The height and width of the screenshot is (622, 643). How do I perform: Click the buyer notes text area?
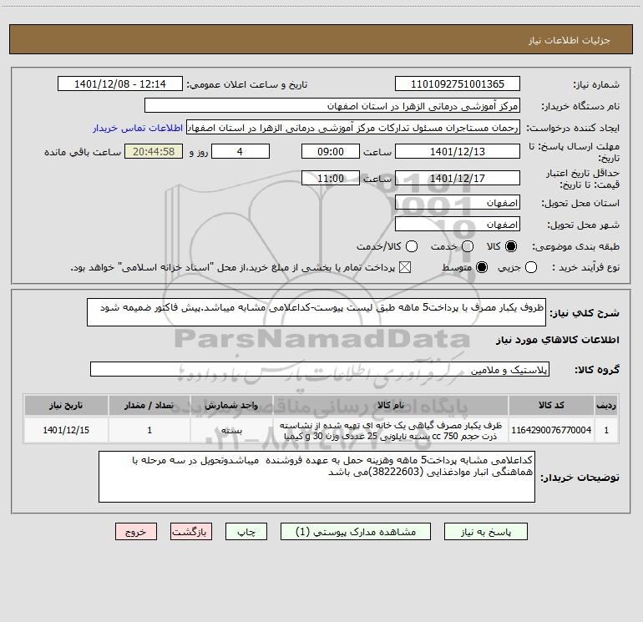click(x=316, y=477)
